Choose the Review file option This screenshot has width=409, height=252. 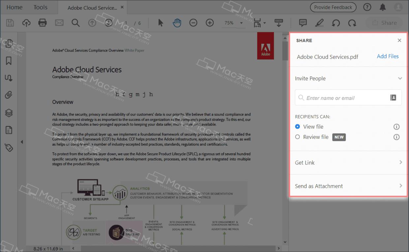[298, 137]
